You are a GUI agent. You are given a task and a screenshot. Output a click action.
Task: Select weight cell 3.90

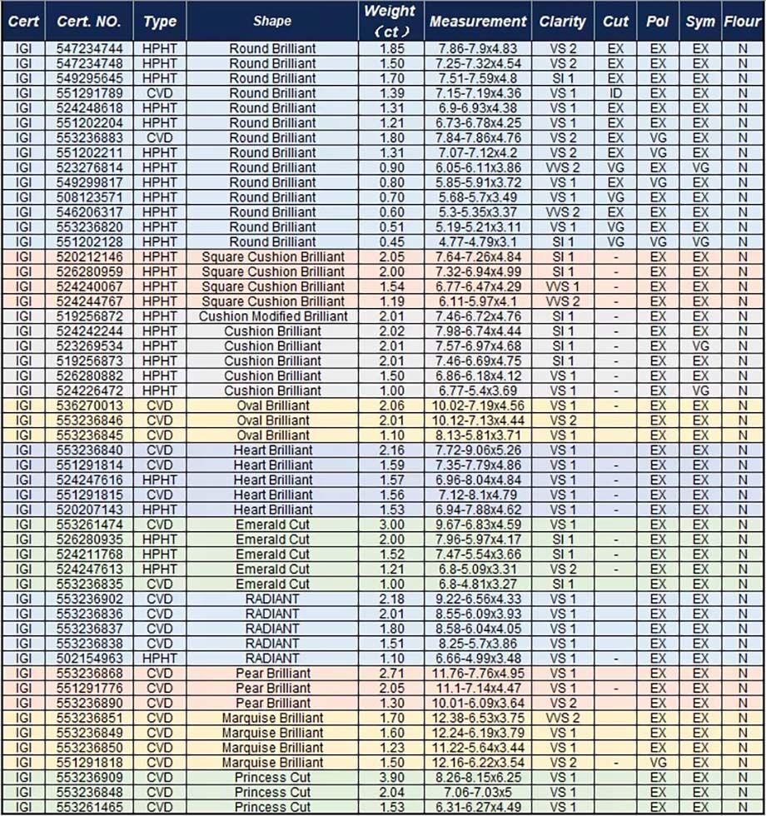click(x=391, y=778)
